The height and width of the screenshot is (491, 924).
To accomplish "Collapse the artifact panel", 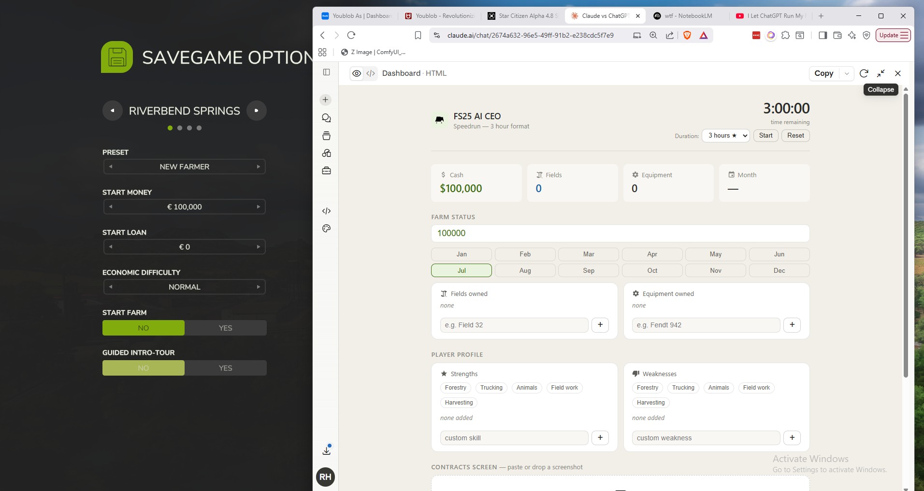I will [x=881, y=73].
